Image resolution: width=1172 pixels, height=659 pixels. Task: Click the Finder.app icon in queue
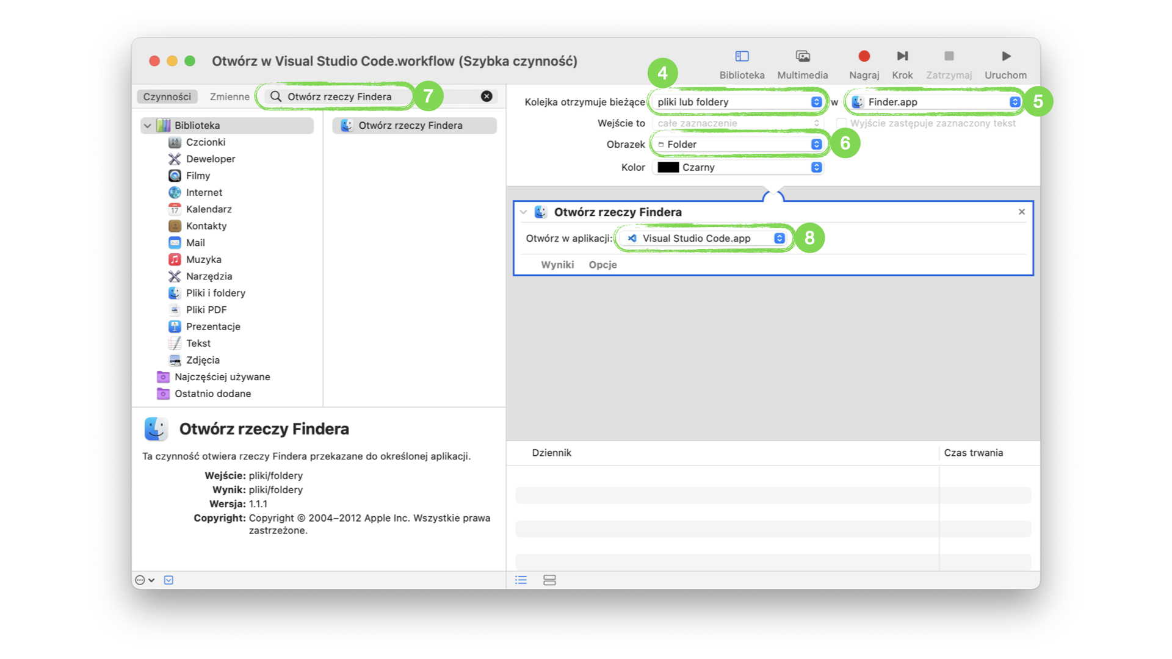[x=857, y=101]
